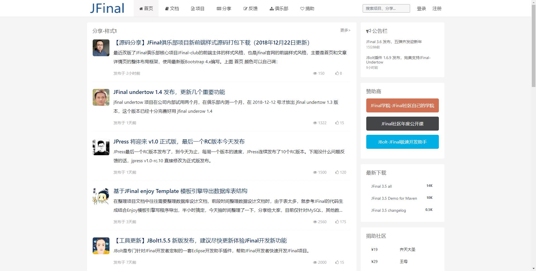The width and height of the screenshot is (536, 271).
Task: Click the eye views icon showing 2560
Action: [315, 222]
